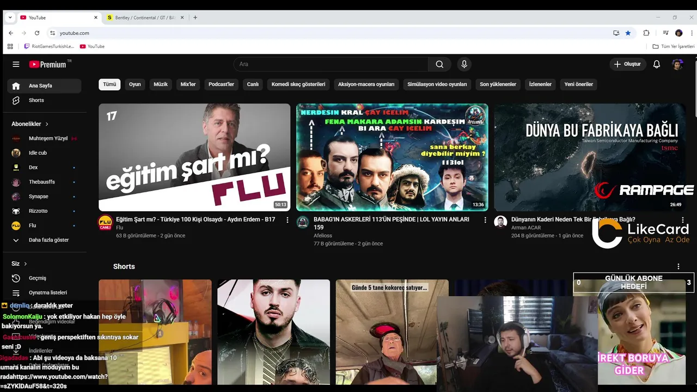Start voice search with microphone icon
Image resolution: width=697 pixels, height=392 pixels.
pyautogui.click(x=464, y=64)
